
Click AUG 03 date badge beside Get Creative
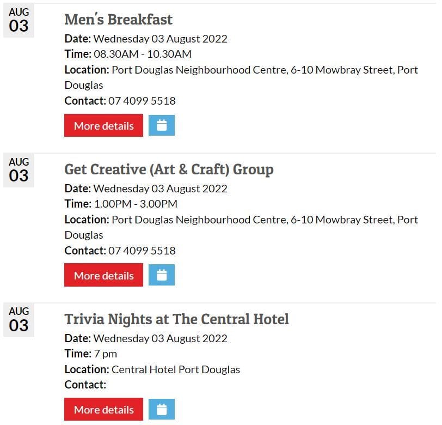(x=19, y=171)
